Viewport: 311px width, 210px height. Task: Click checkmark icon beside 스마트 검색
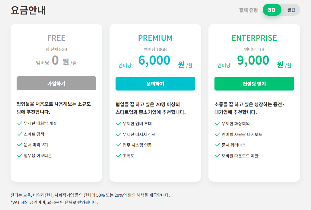pos(19,134)
